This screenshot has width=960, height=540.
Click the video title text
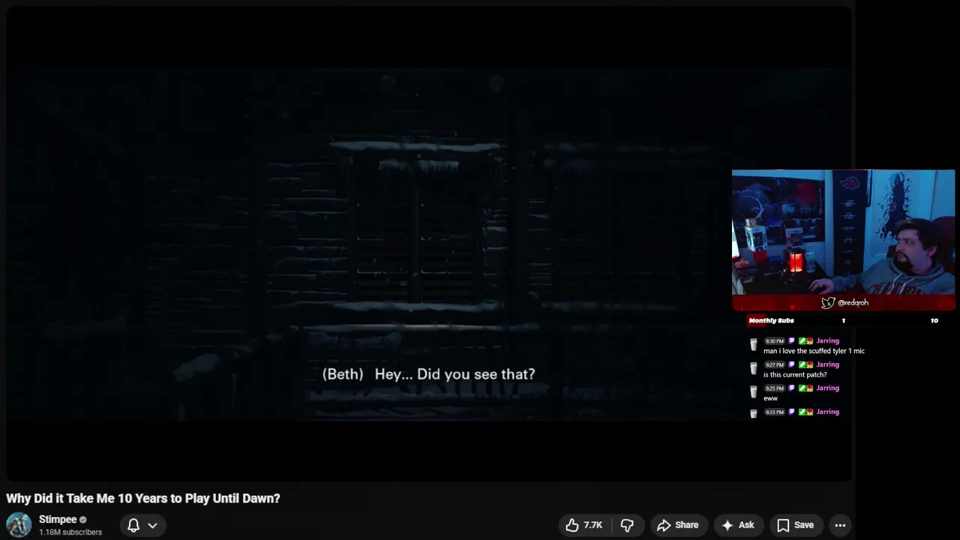coord(143,498)
